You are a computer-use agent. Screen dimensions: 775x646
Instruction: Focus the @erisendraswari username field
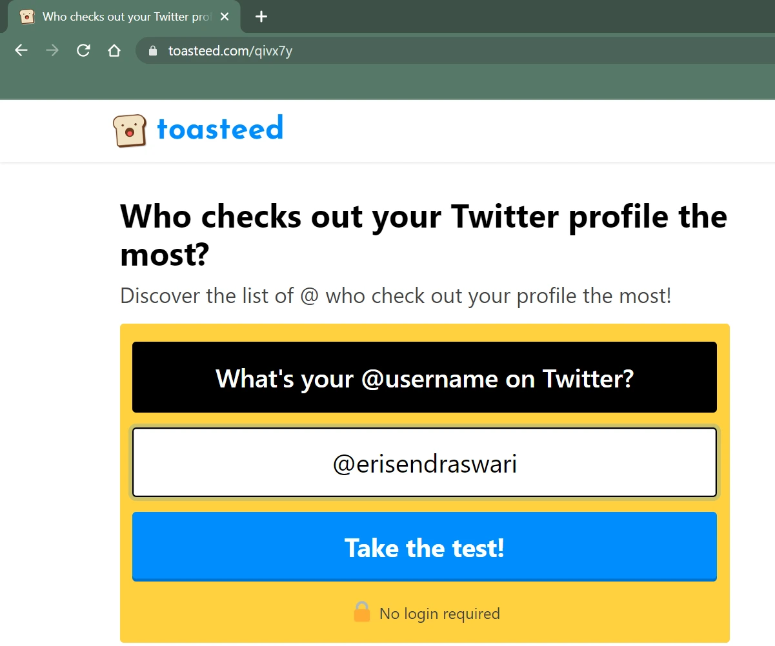tap(425, 463)
